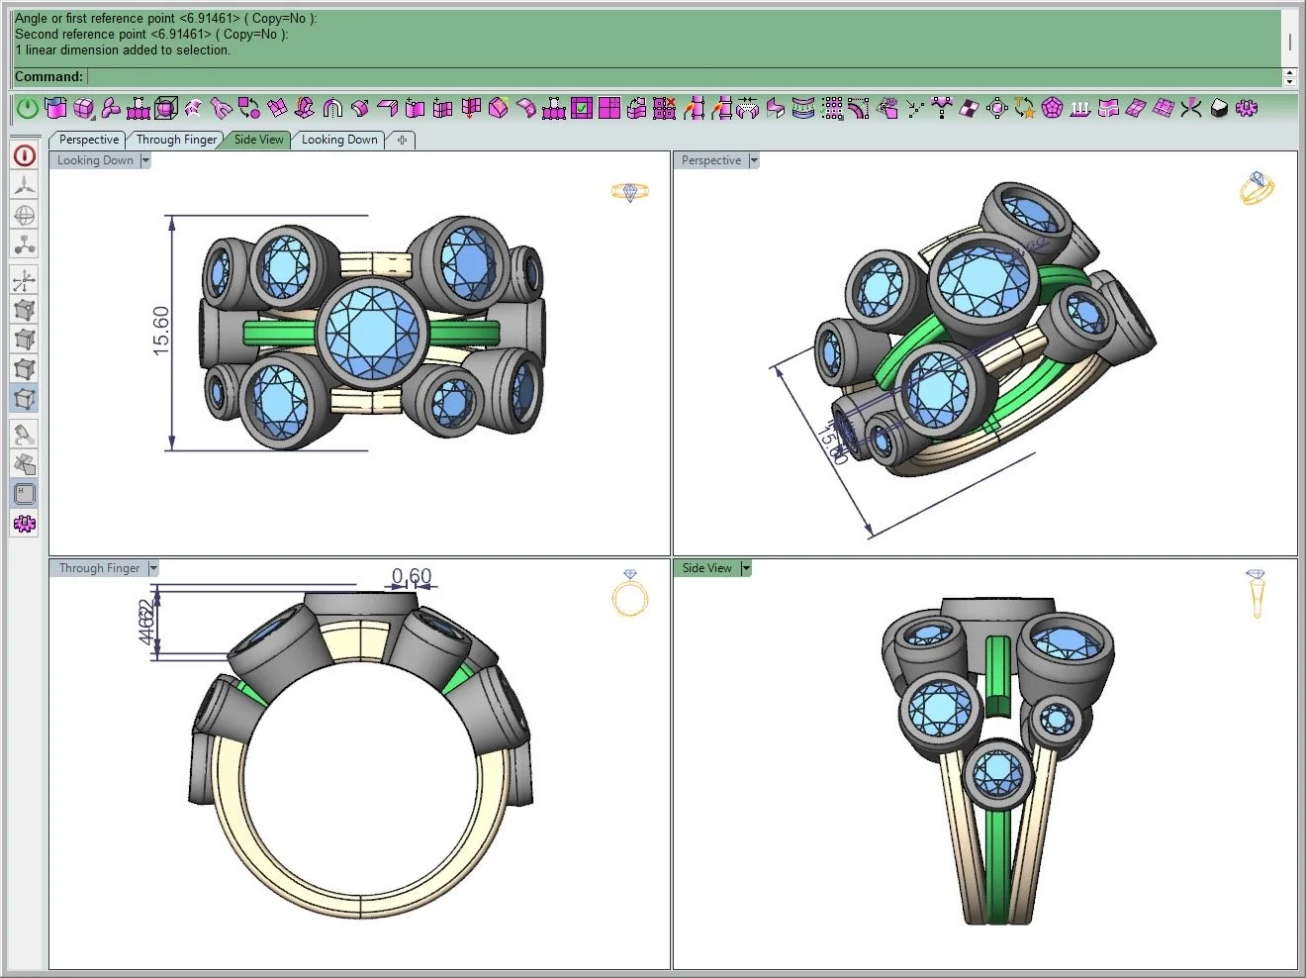
Task: Click the square-to-circle conversion arrows icon
Action: [x=248, y=108]
